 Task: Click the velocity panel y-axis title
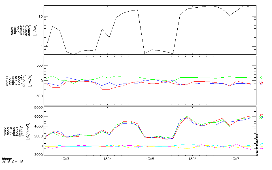24,81
